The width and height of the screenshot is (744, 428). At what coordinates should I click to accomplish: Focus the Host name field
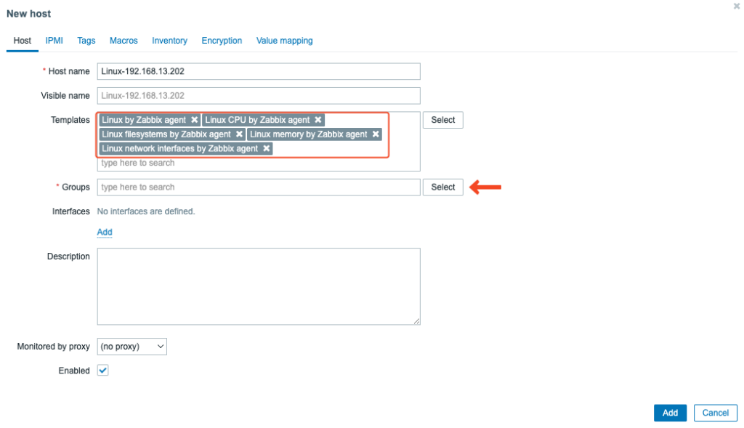coord(259,71)
